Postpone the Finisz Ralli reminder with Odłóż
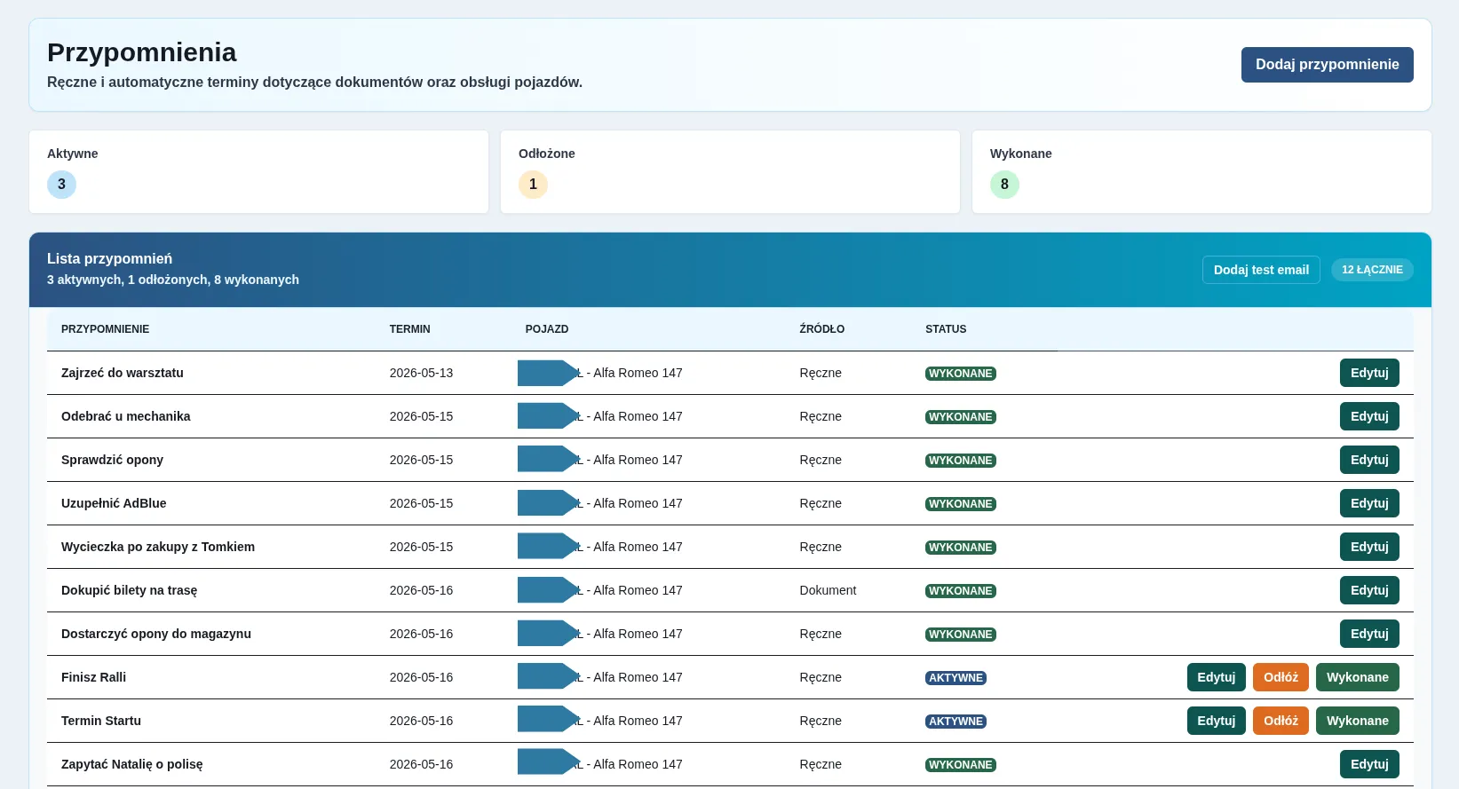 [1281, 677]
